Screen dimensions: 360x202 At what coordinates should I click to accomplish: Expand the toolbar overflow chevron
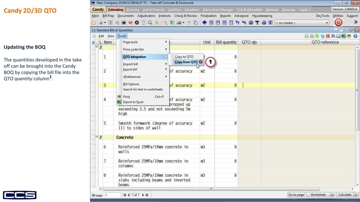(356, 22)
